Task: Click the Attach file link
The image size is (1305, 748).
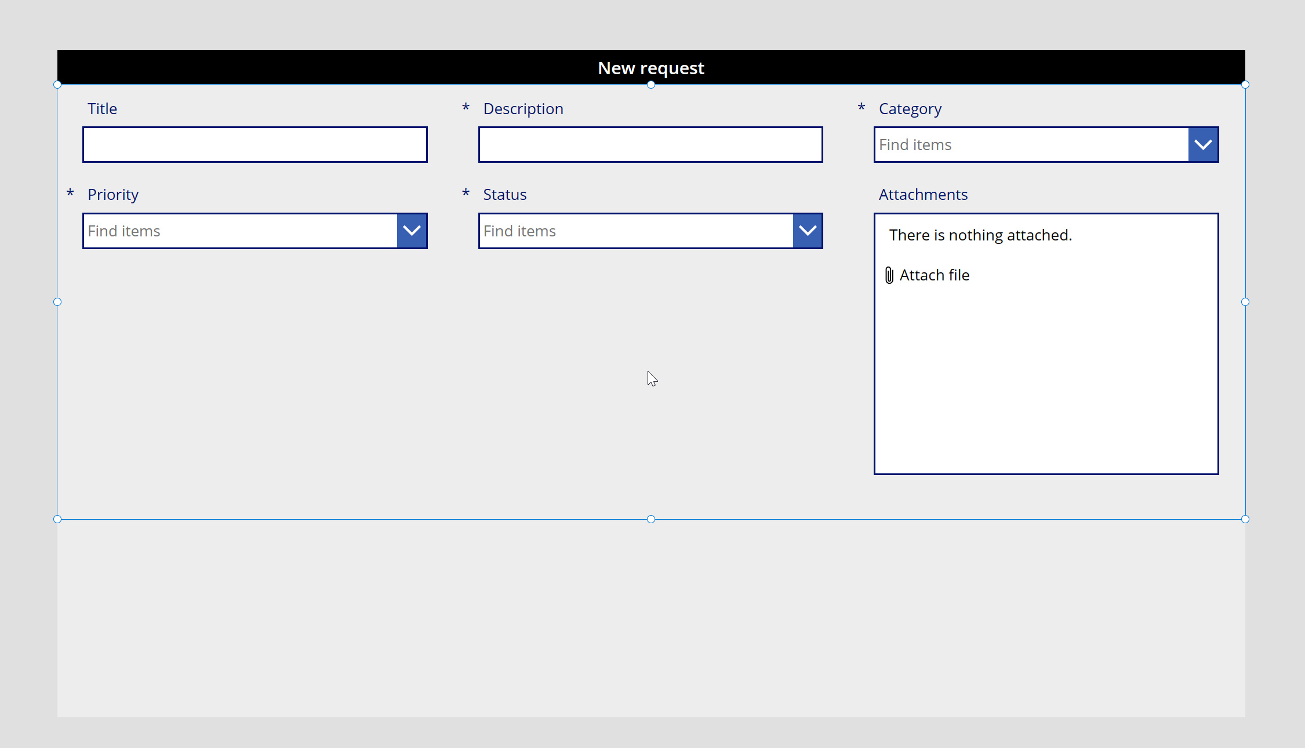Action: (x=934, y=275)
